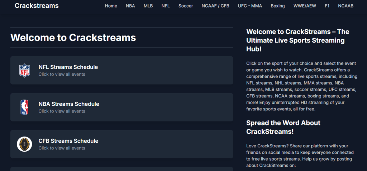Open the Crackstreams site logo link
367x171 pixels.
pyautogui.click(x=37, y=6)
